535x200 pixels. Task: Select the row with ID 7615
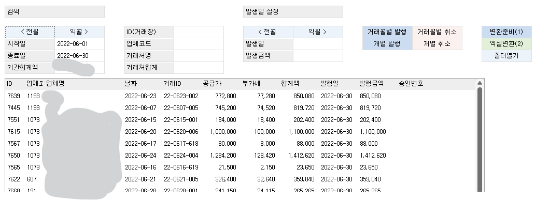pos(241,132)
